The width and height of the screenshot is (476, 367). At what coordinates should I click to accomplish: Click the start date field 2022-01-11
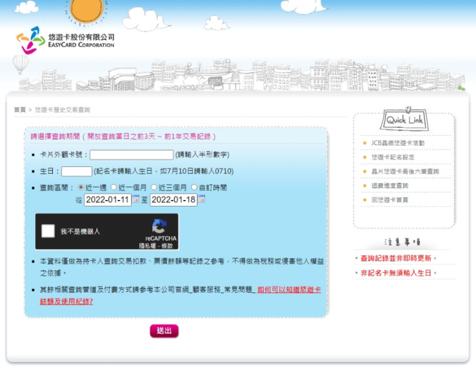[x=108, y=200]
